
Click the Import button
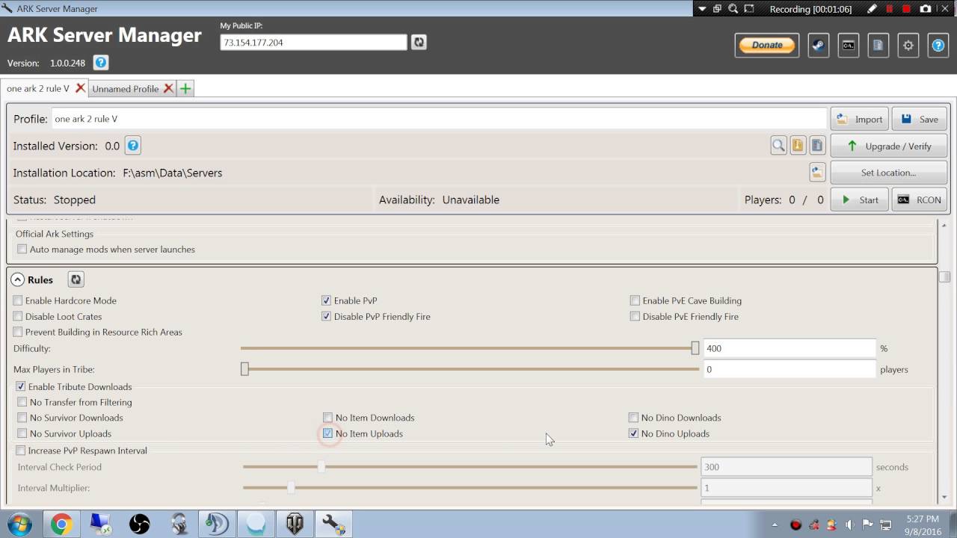[860, 119]
